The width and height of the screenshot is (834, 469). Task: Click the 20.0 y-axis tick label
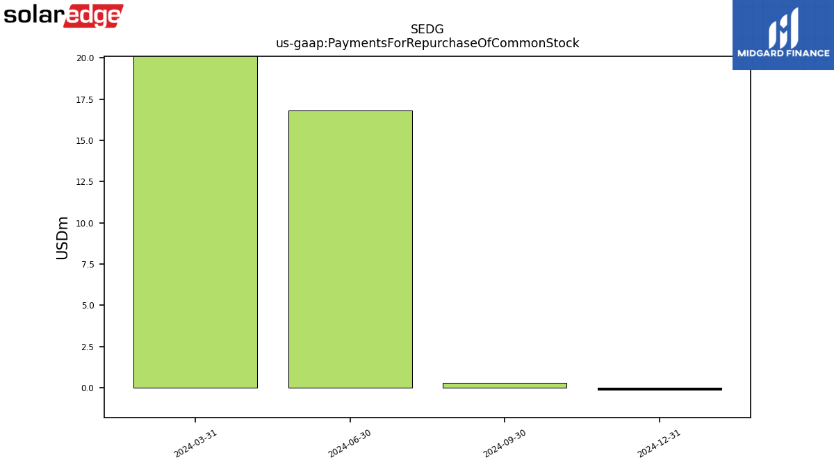point(85,58)
